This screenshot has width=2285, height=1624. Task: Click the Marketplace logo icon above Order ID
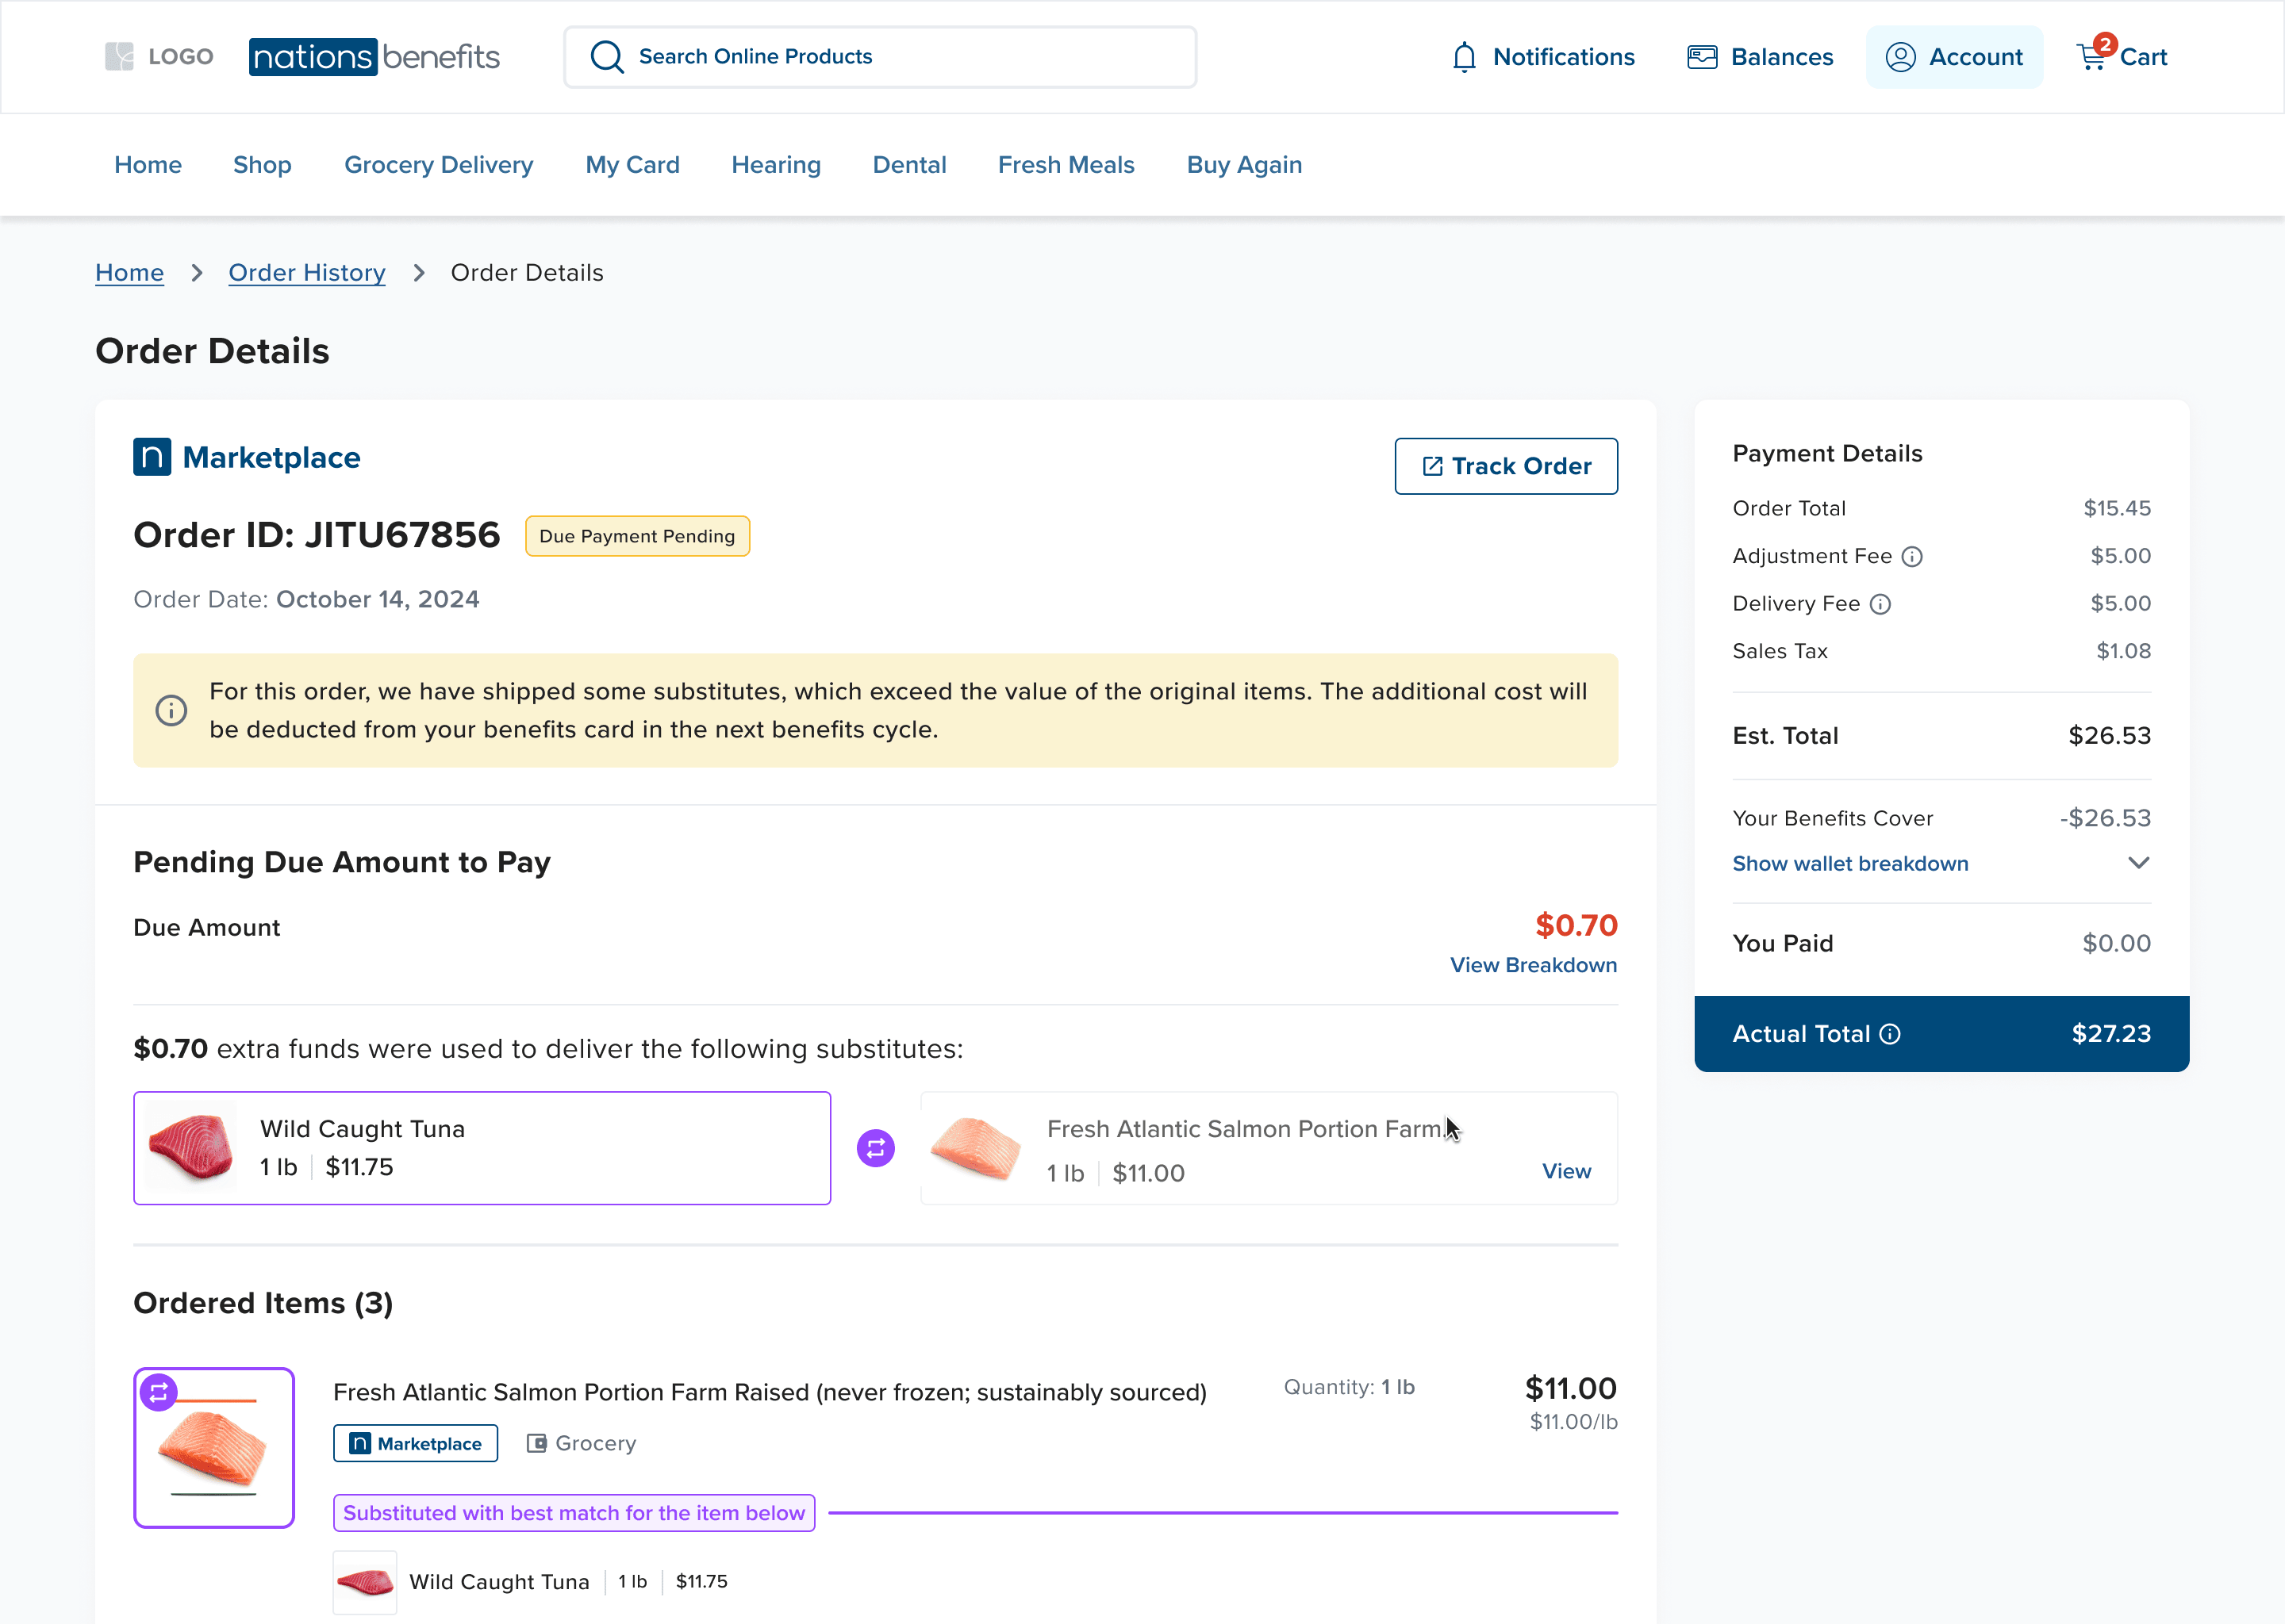tap(151, 457)
